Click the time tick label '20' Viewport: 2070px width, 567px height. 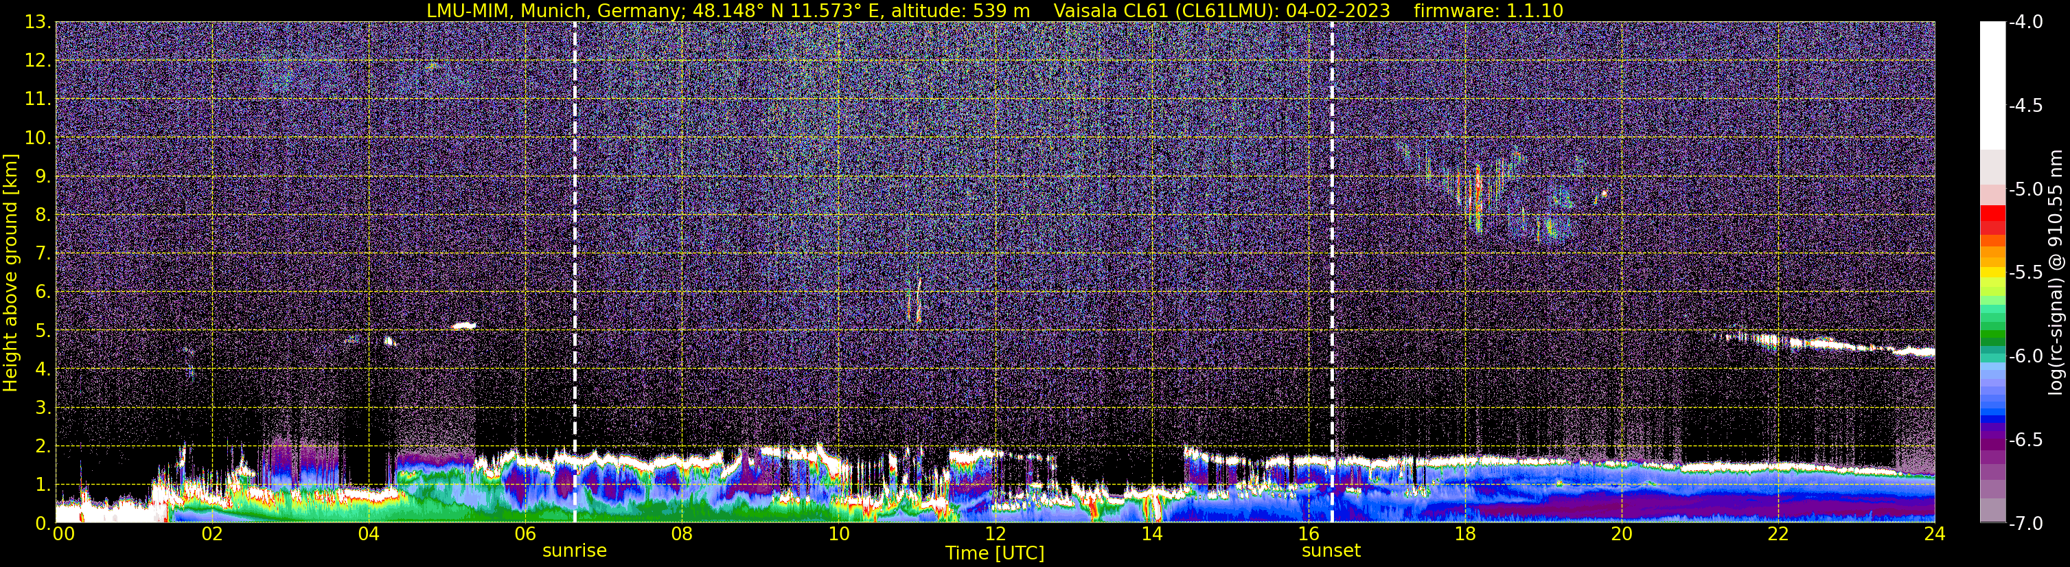(1622, 533)
